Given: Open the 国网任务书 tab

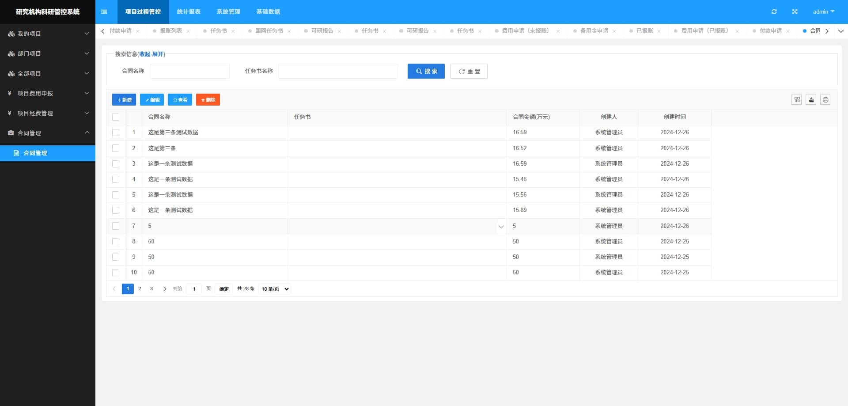Looking at the screenshot, I should tap(269, 31).
